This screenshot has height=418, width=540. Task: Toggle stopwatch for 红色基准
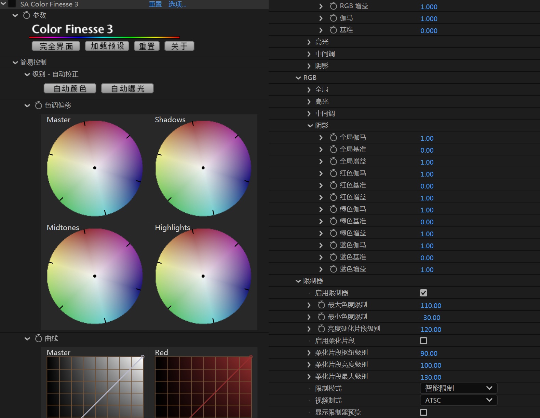pyautogui.click(x=333, y=185)
